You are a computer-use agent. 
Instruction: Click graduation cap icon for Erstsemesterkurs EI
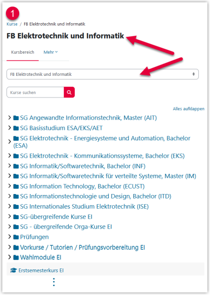click(13, 270)
